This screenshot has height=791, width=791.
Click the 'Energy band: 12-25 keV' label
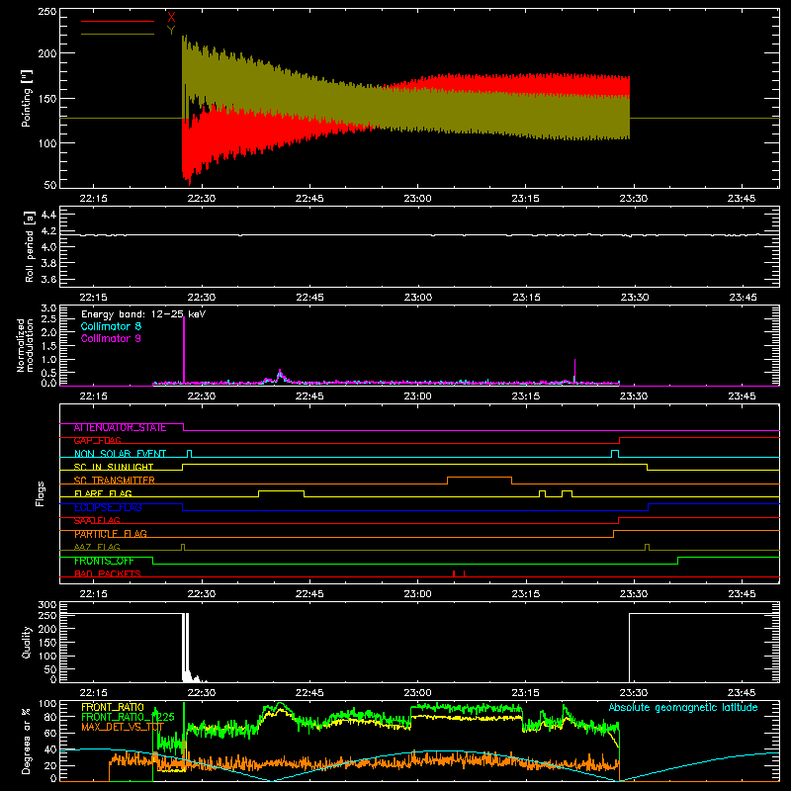pyautogui.click(x=143, y=314)
